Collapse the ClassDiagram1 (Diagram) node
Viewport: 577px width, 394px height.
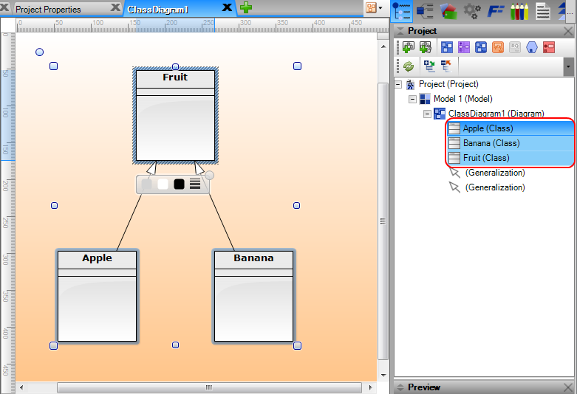pyautogui.click(x=427, y=114)
